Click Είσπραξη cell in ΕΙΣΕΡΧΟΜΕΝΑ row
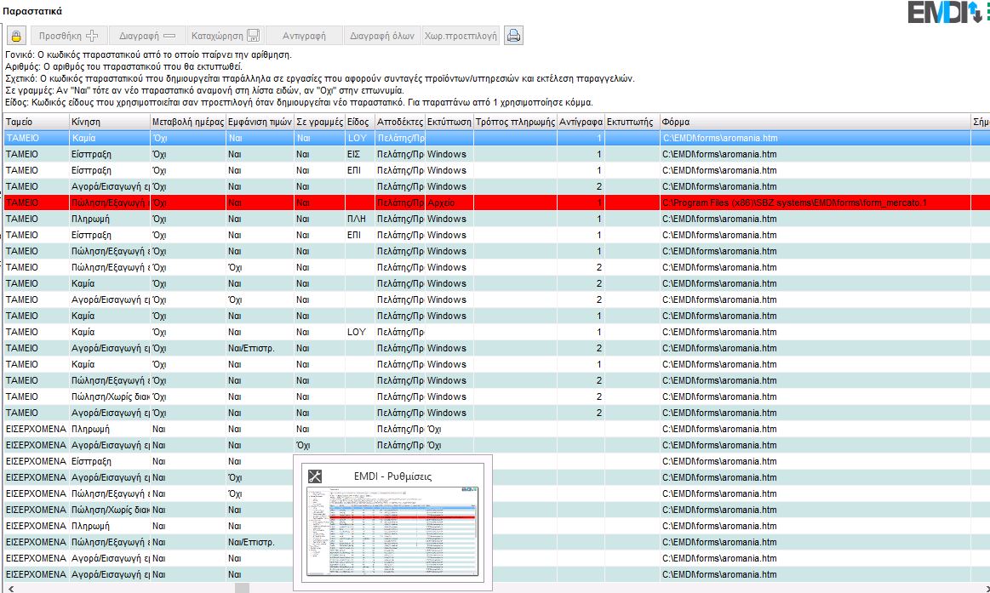 click(110, 461)
